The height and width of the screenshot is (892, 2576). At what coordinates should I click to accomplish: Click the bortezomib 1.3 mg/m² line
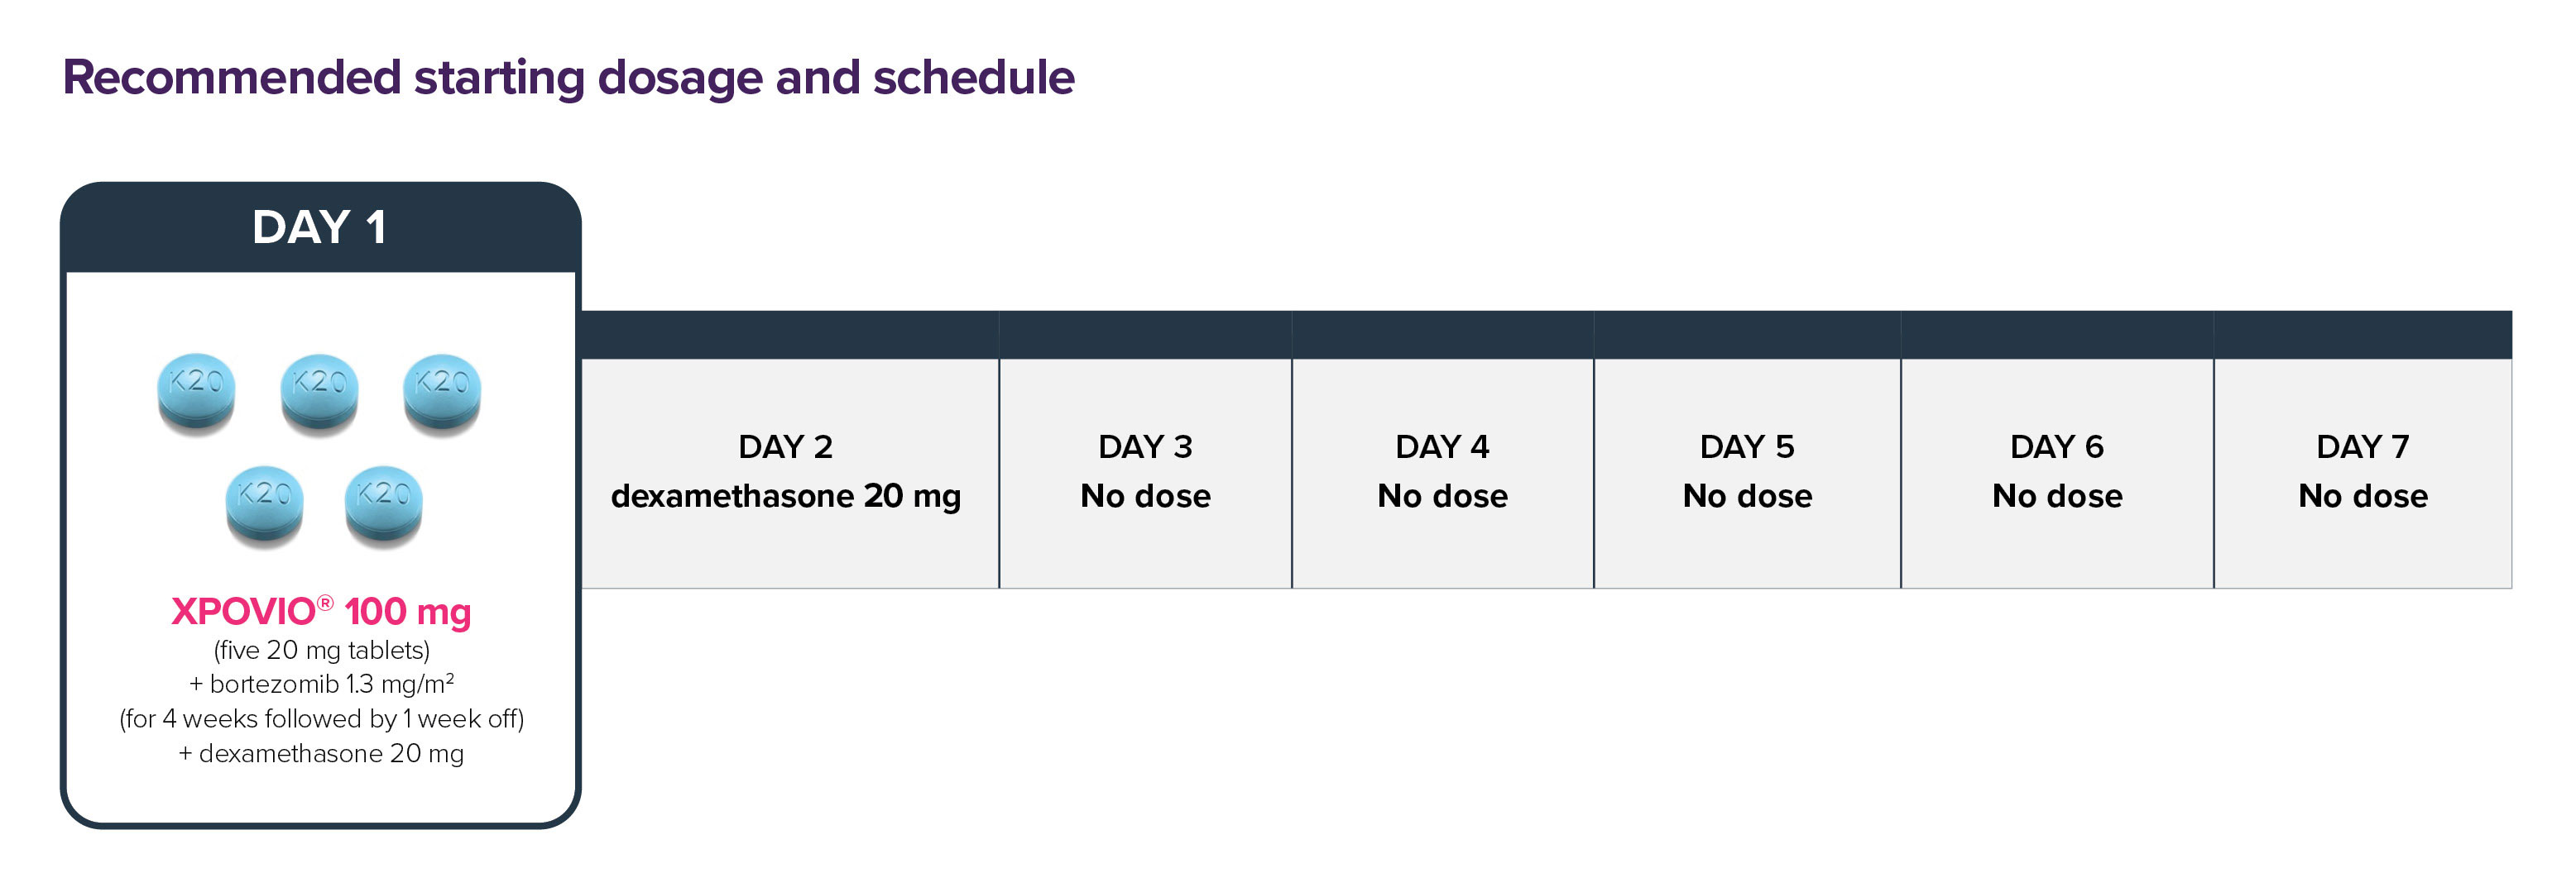(x=321, y=685)
